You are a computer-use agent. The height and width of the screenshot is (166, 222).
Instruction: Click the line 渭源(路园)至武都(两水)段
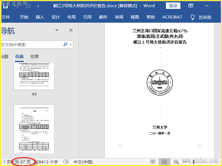[x=160, y=37]
